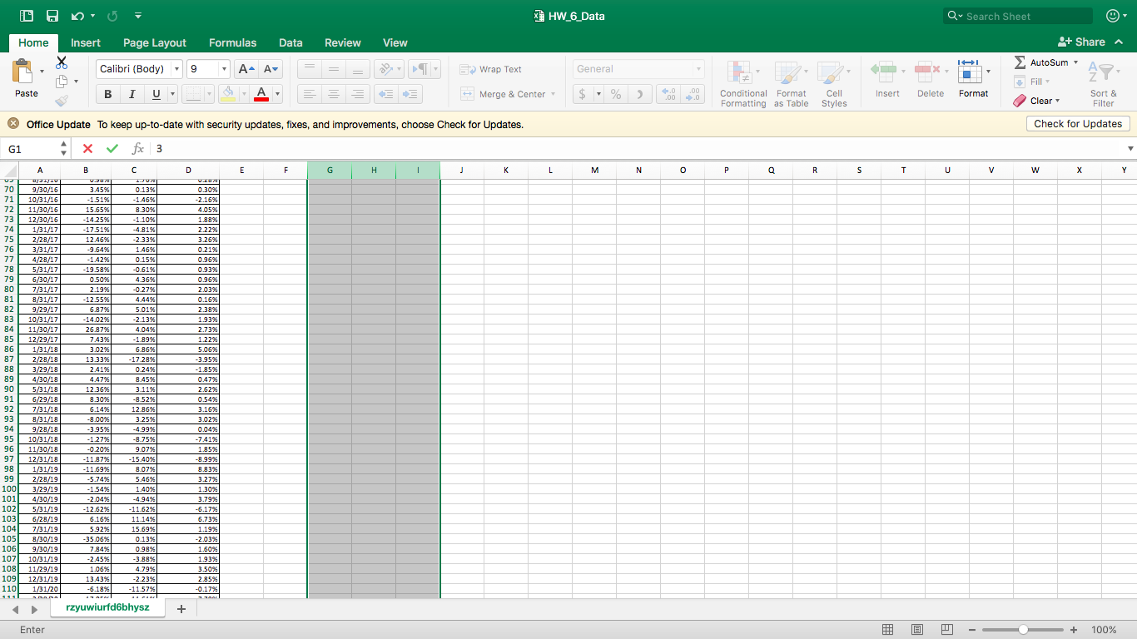Toggle underline formatting
This screenshot has width=1137, height=639.
pyautogui.click(x=155, y=94)
